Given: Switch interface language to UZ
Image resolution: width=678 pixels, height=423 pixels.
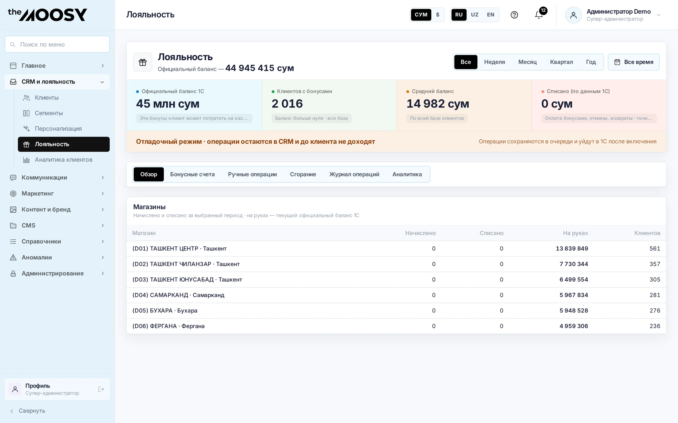Looking at the screenshot, I should [x=475, y=15].
